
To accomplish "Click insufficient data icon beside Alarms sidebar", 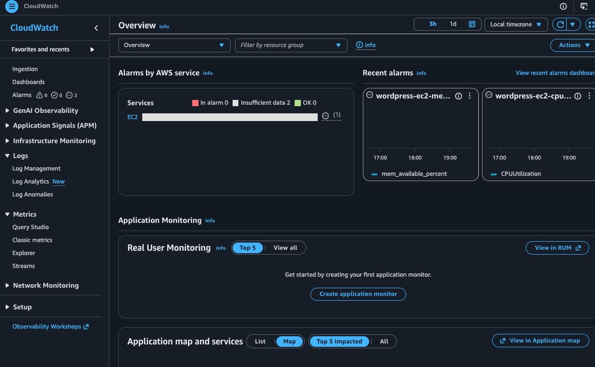I will [x=69, y=95].
